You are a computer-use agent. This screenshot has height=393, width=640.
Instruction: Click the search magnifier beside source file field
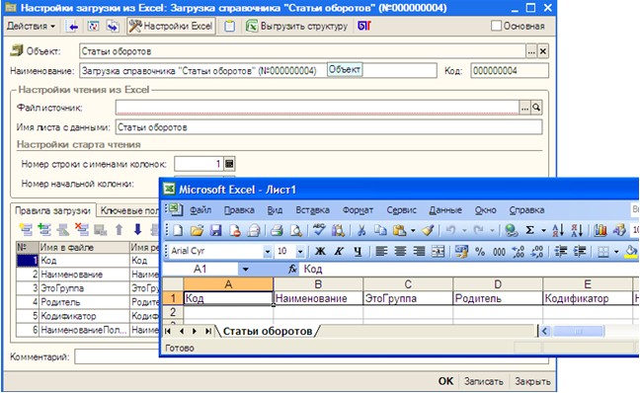pyautogui.click(x=536, y=108)
